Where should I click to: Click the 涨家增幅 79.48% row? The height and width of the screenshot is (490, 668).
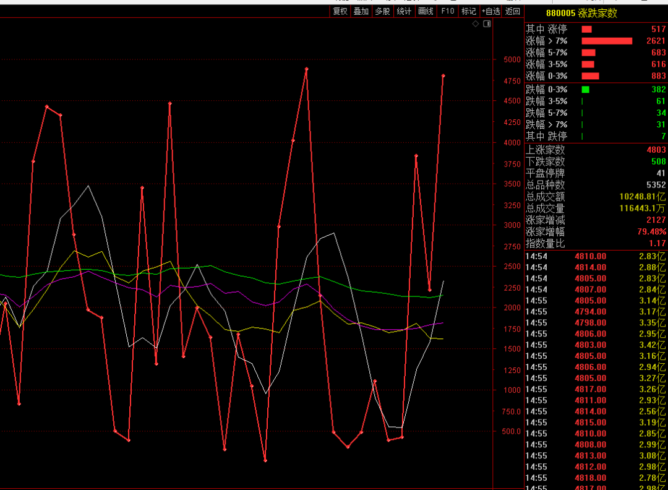pos(595,232)
